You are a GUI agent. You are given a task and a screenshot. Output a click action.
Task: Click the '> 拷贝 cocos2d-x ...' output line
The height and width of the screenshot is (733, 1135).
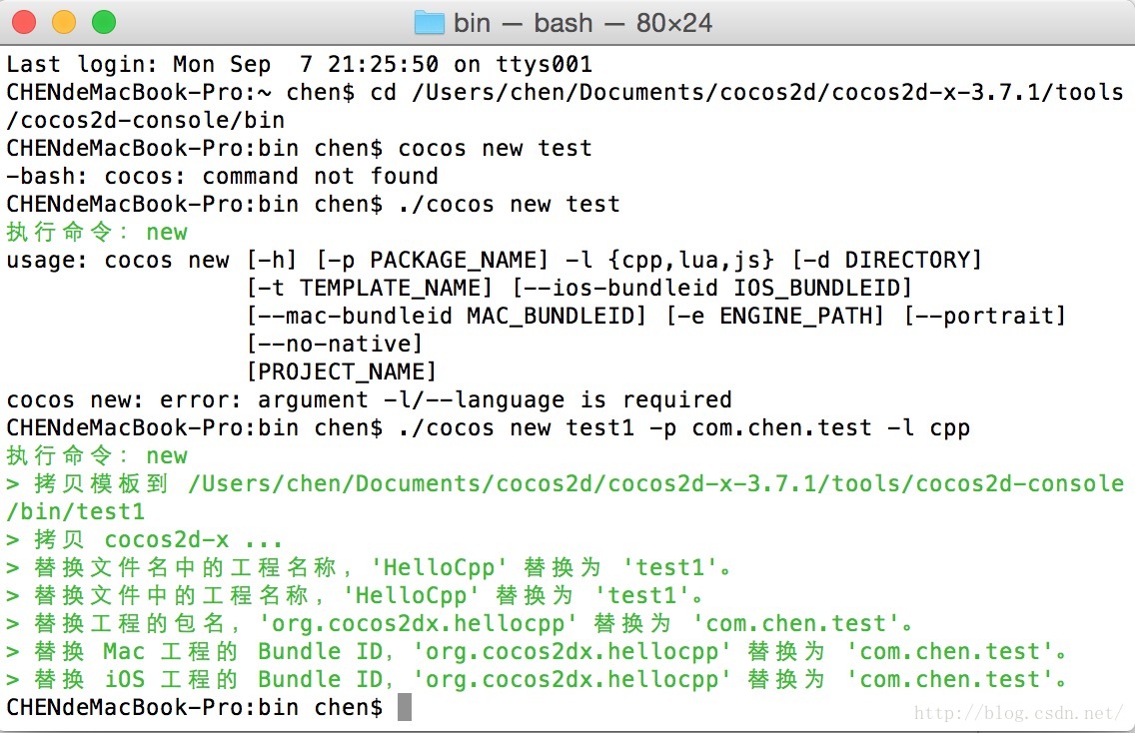point(144,540)
